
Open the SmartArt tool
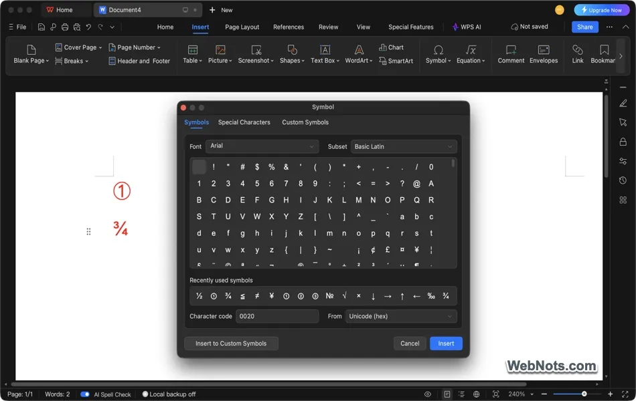(396, 61)
